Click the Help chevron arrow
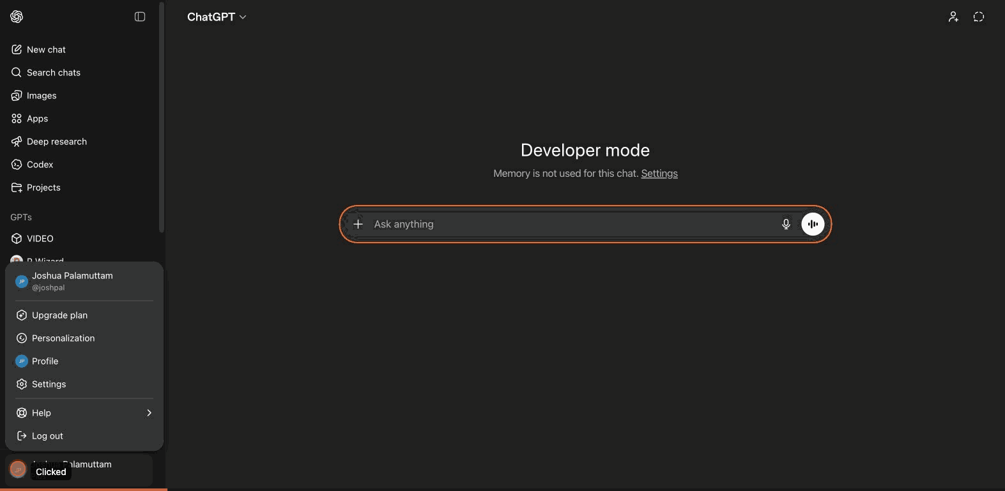Screen dimensions: 1005x491 tap(149, 412)
